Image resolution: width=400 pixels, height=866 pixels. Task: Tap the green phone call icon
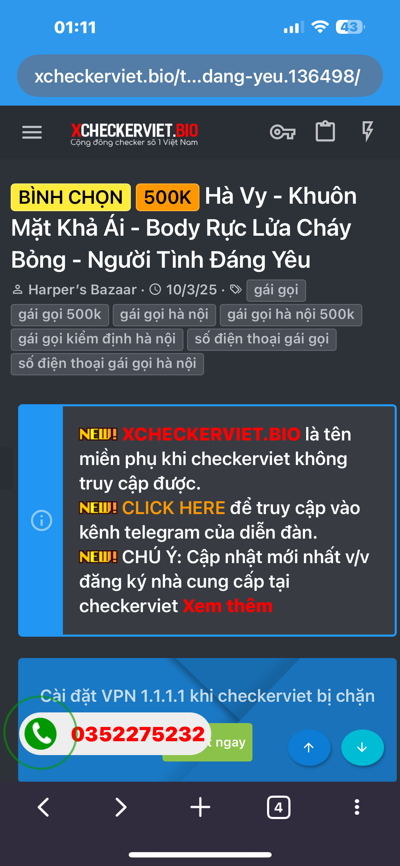click(41, 734)
